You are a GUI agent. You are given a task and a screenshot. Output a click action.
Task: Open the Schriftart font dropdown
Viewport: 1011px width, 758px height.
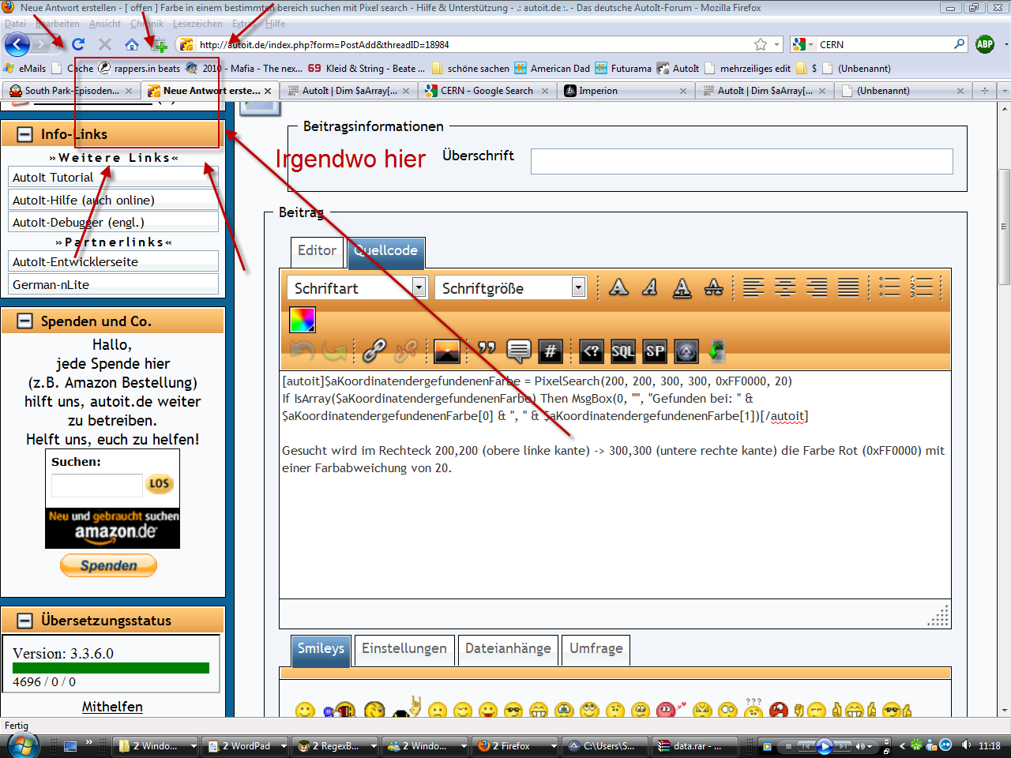[x=419, y=287]
